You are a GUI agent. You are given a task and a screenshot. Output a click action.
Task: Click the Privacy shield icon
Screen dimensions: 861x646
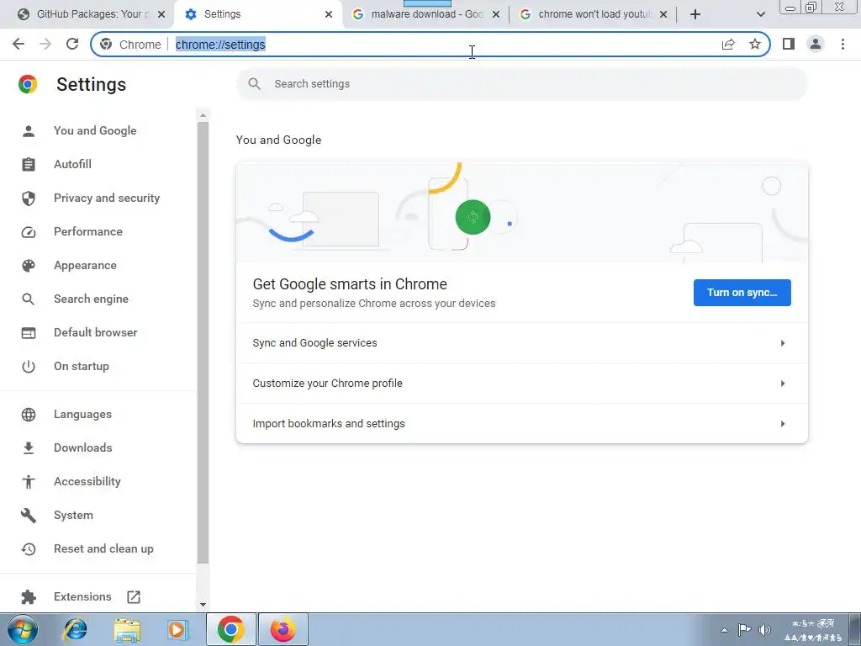point(29,199)
